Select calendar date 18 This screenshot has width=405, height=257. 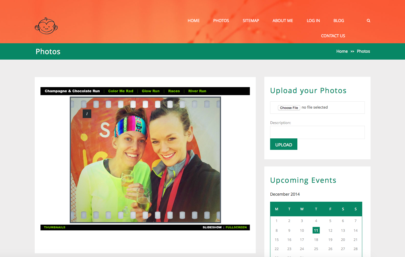[316, 240]
